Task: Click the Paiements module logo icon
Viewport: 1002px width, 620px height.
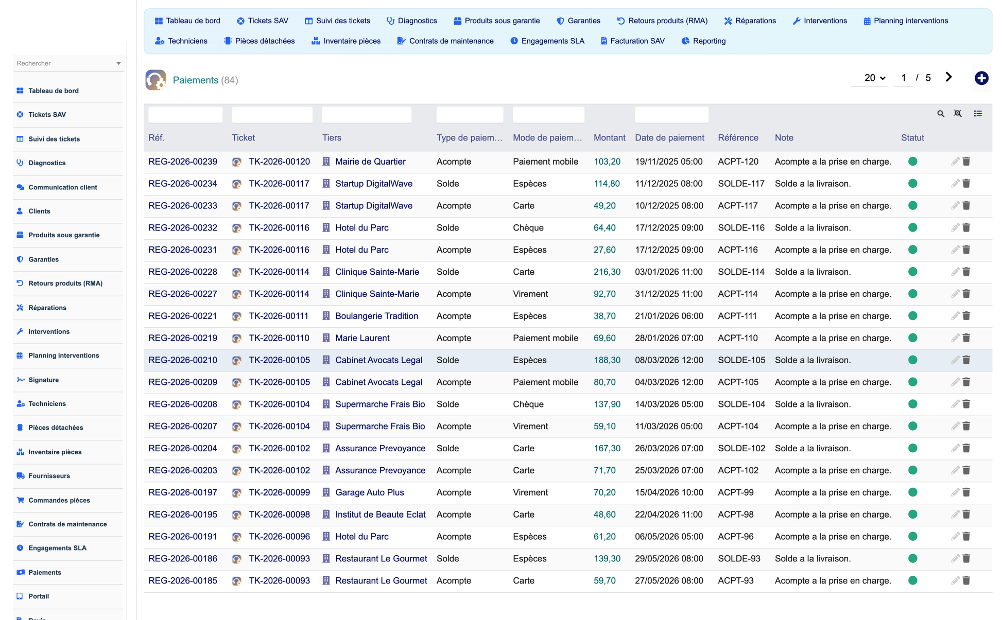Action: pos(156,80)
